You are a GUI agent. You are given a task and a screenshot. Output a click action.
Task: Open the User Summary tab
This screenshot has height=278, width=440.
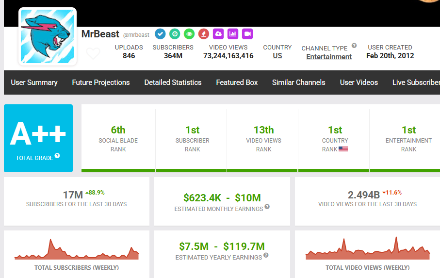tap(34, 82)
